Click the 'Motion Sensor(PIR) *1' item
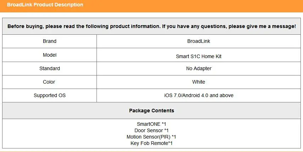Screen dimensions: 303x152 [151, 137]
